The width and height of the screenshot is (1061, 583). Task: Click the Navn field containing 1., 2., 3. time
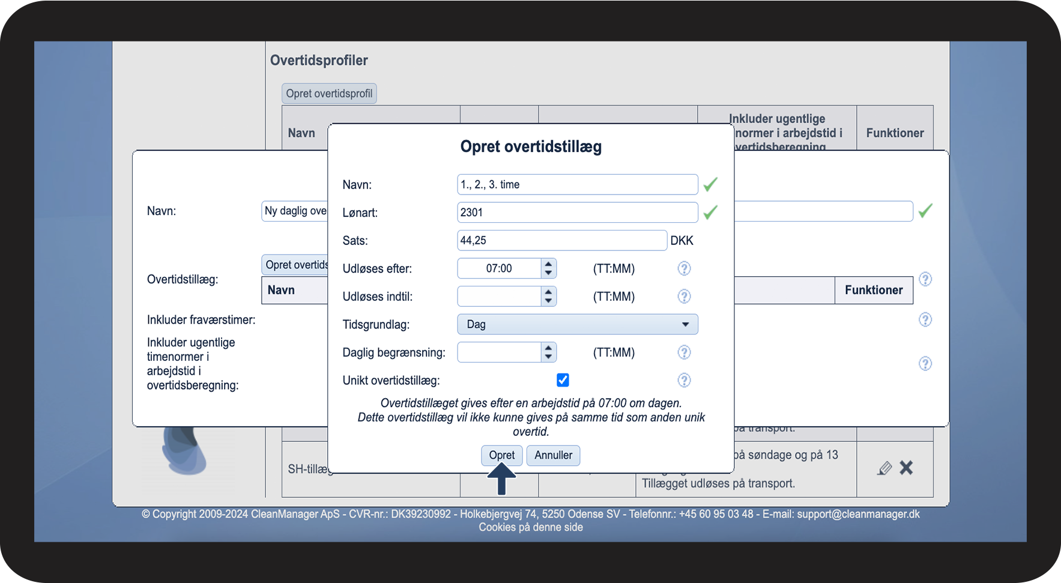coord(576,184)
